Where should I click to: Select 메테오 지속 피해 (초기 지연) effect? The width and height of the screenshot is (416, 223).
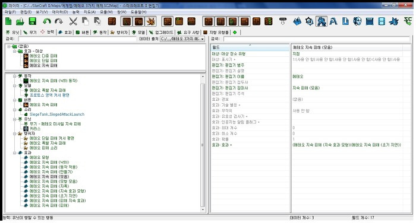(53, 196)
